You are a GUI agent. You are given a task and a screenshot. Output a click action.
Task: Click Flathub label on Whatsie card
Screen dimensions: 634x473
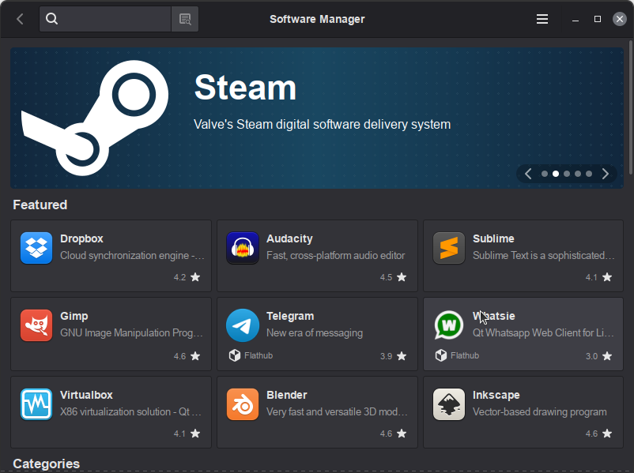[465, 355]
